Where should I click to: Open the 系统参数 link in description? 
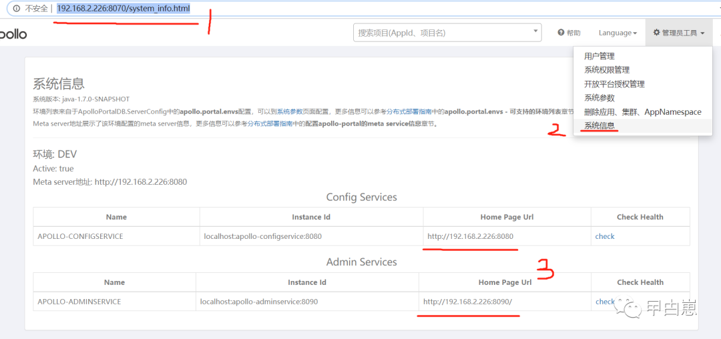click(x=289, y=111)
